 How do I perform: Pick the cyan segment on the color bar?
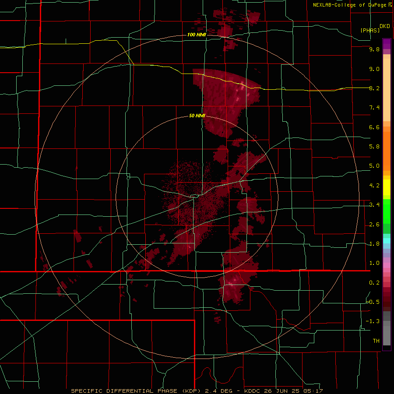point(387,241)
